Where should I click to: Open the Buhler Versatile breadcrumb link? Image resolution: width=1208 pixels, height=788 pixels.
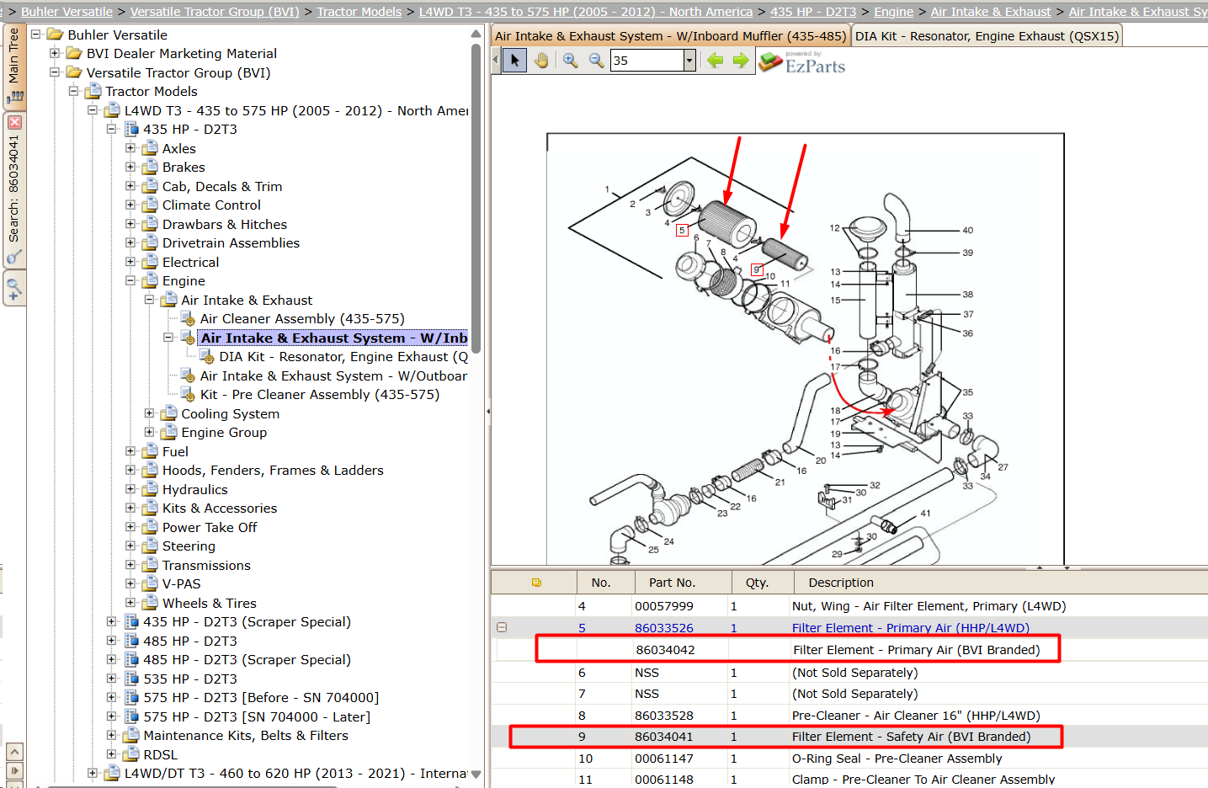click(x=67, y=12)
